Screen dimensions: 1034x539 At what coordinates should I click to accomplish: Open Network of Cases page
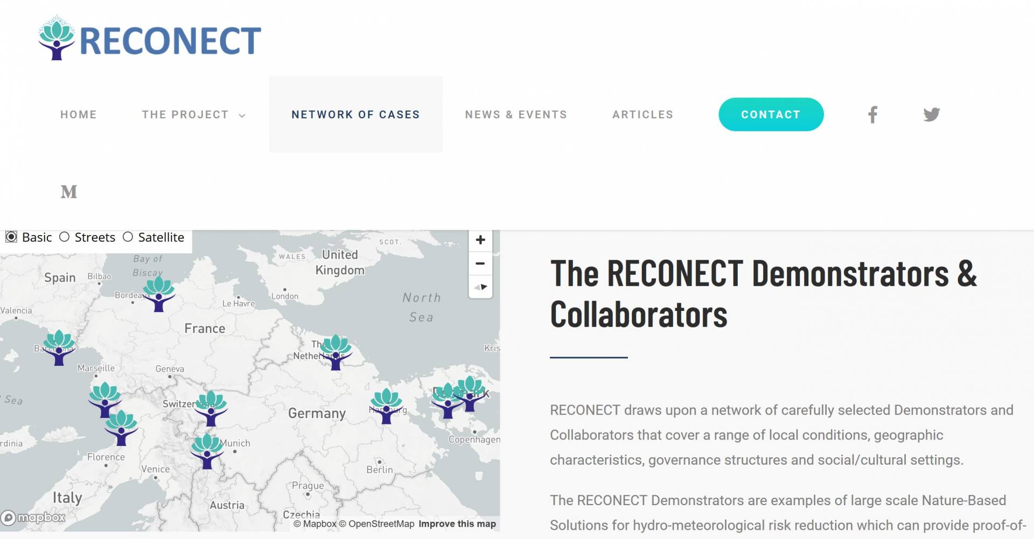coord(355,115)
